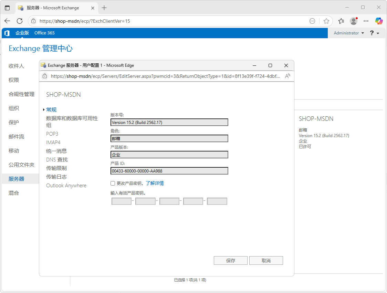The height and width of the screenshot is (293, 387).
Task: Click '已许可' text in details pane
Action: click(305, 146)
